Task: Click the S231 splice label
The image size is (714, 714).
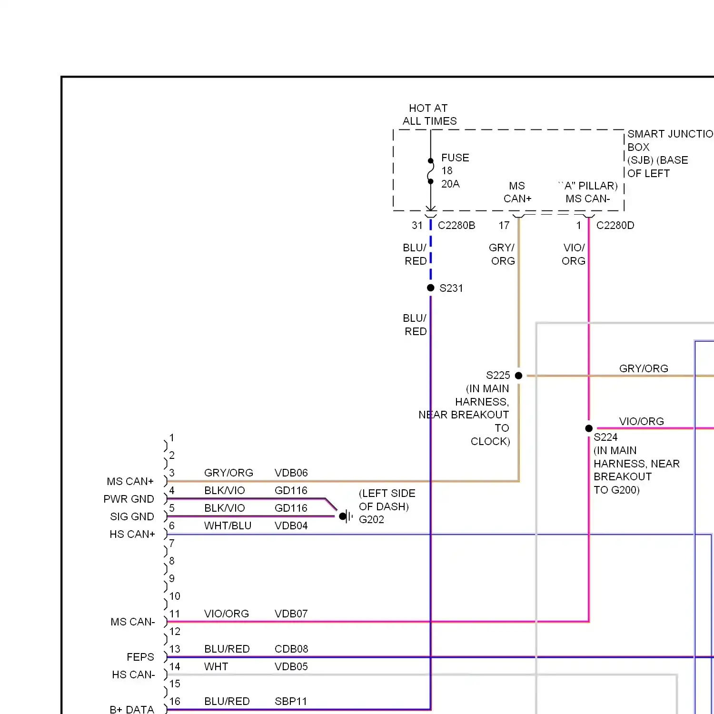Action: (451, 288)
